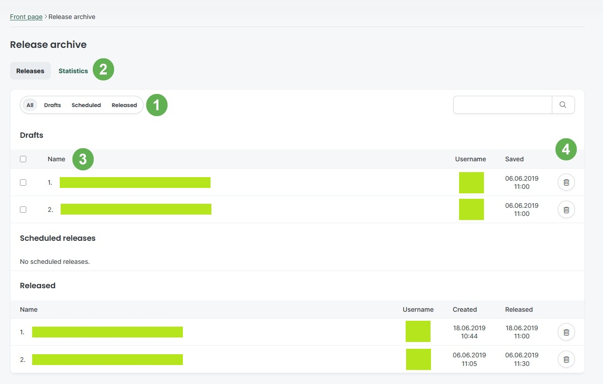
Task: Focus the search input field
Action: [x=502, y=105]
